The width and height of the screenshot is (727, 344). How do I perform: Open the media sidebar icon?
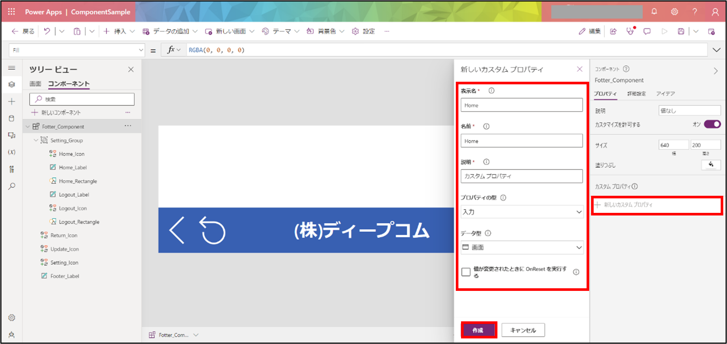[12, 135]
